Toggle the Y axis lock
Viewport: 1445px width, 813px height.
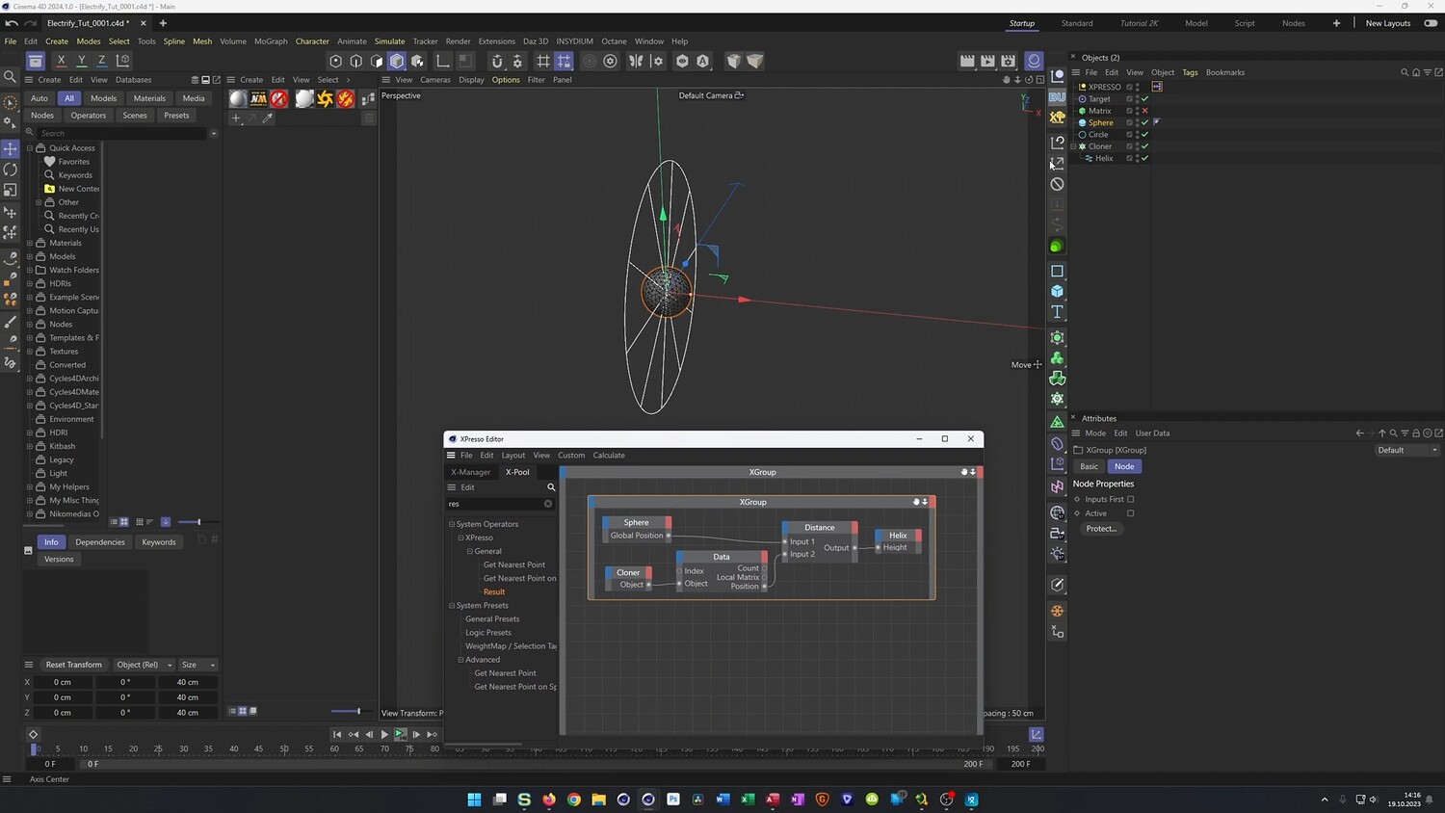81,61
